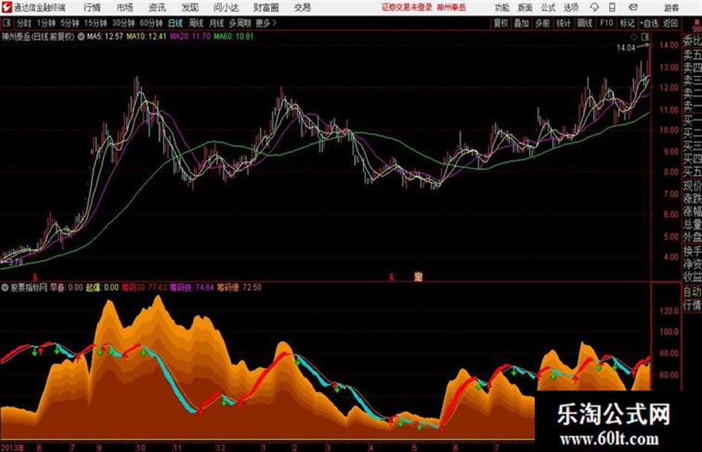Viewport: 702px width, 452px height.
Task: Switch to the 月线 monthly period
Action: point(217,23)
